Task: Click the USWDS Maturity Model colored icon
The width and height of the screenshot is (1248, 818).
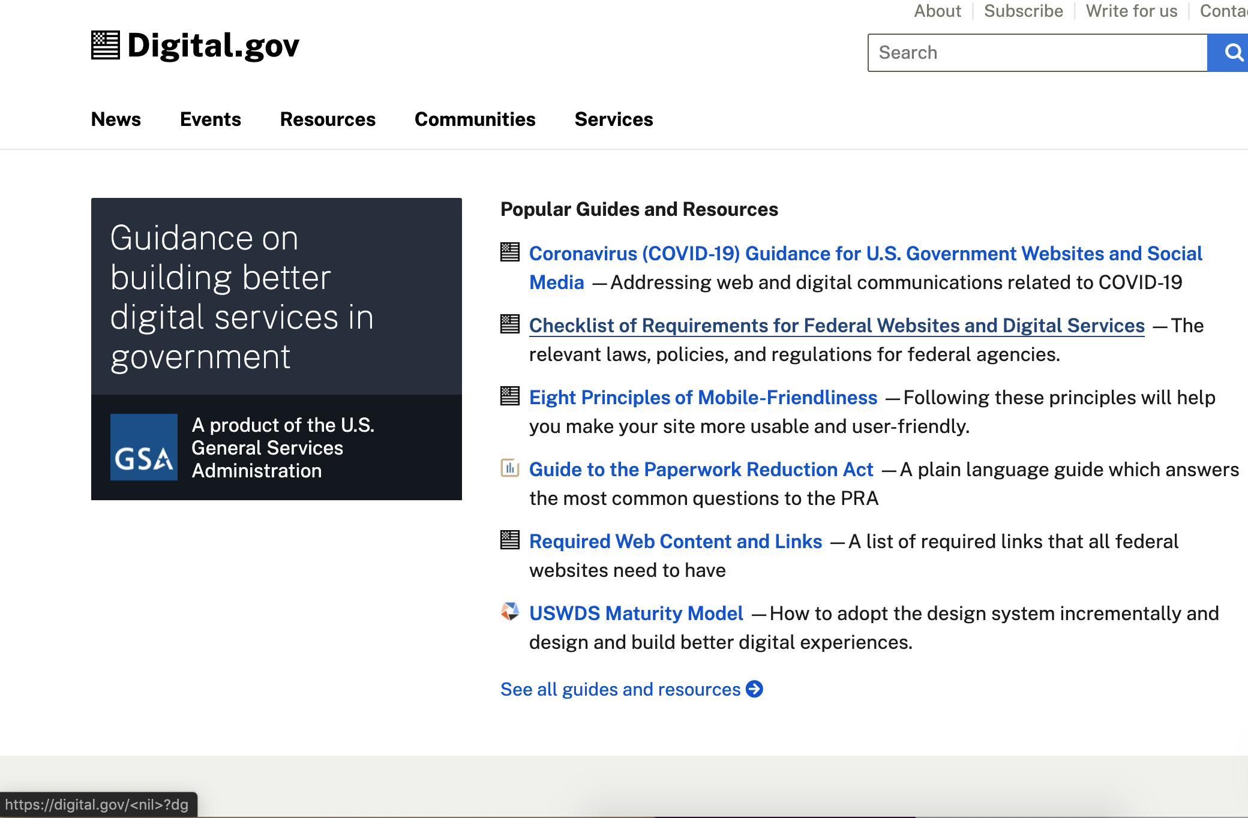Action: pyautogui.click(x=509, y=612)
